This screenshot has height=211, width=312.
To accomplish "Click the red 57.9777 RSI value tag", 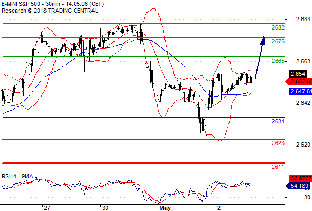I will [300, 178].
